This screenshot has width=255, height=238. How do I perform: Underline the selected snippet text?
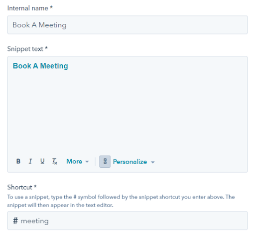[x=42, y=161]
